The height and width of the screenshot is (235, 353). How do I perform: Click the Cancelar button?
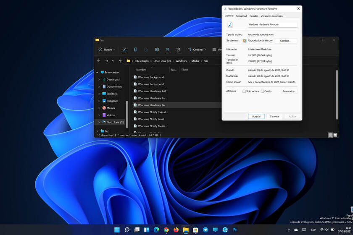click(x=274, y=117)
